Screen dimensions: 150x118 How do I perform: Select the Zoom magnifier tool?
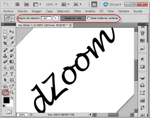tap(12, 92)
